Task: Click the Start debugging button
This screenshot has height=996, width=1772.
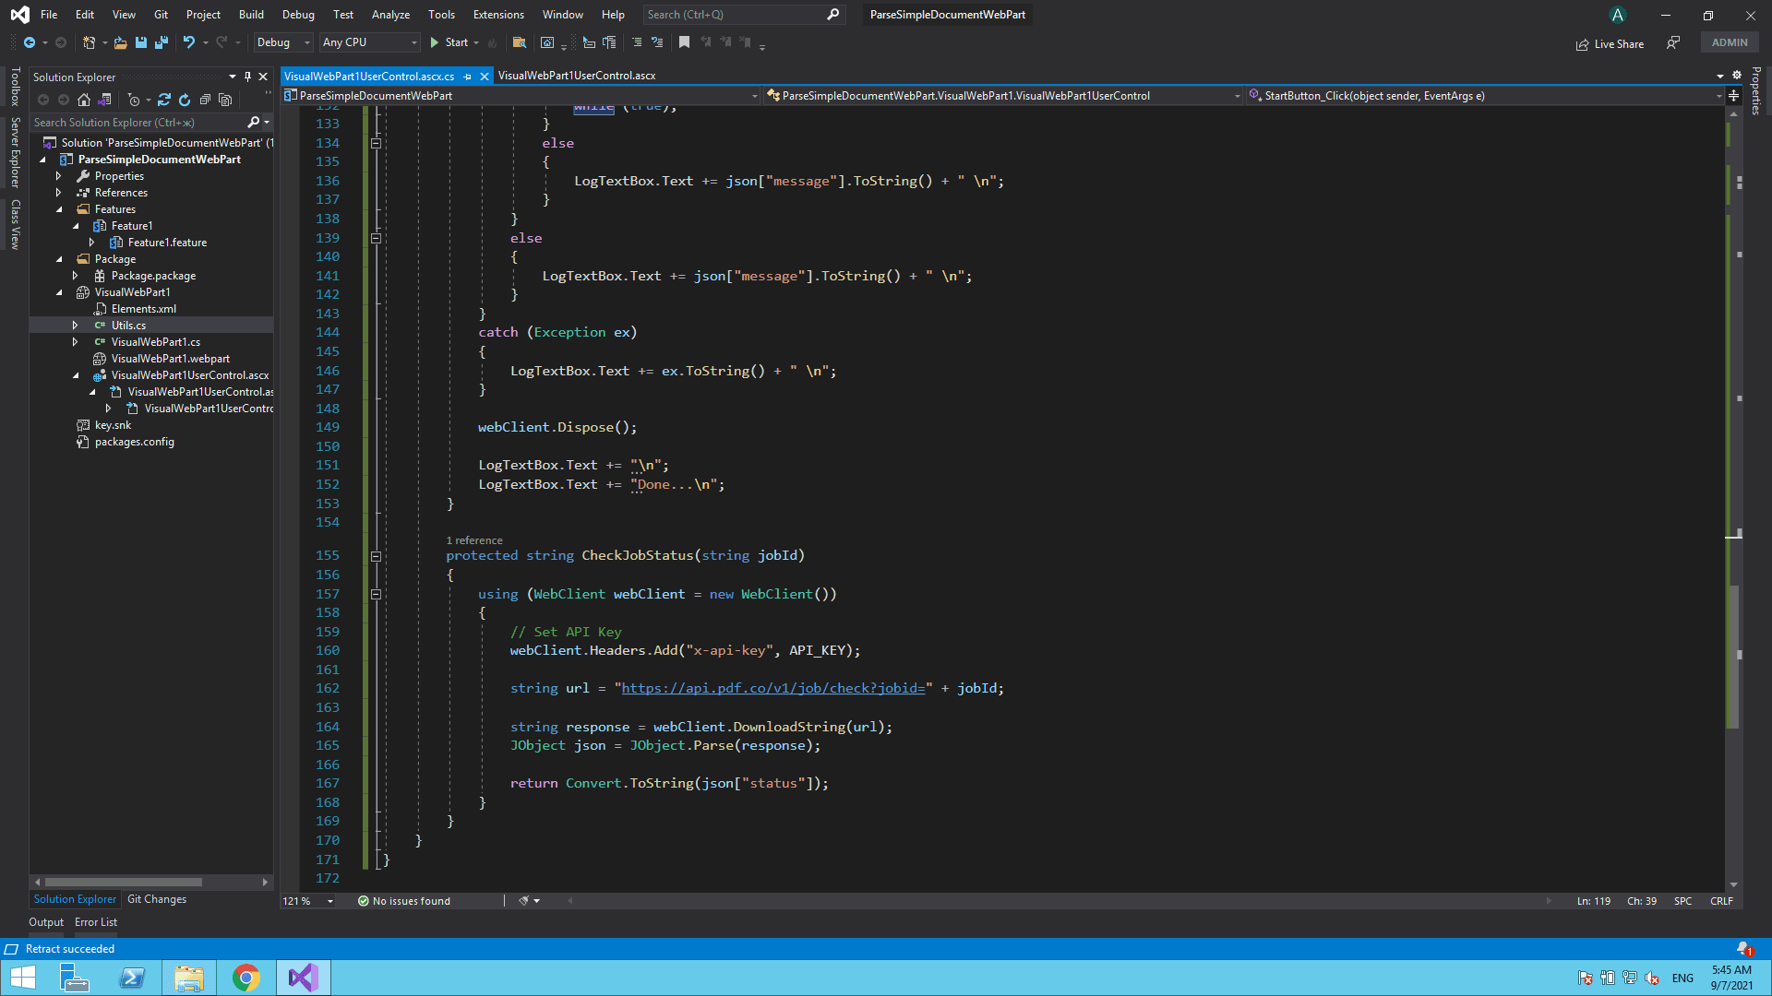Action: click(449, 42)
